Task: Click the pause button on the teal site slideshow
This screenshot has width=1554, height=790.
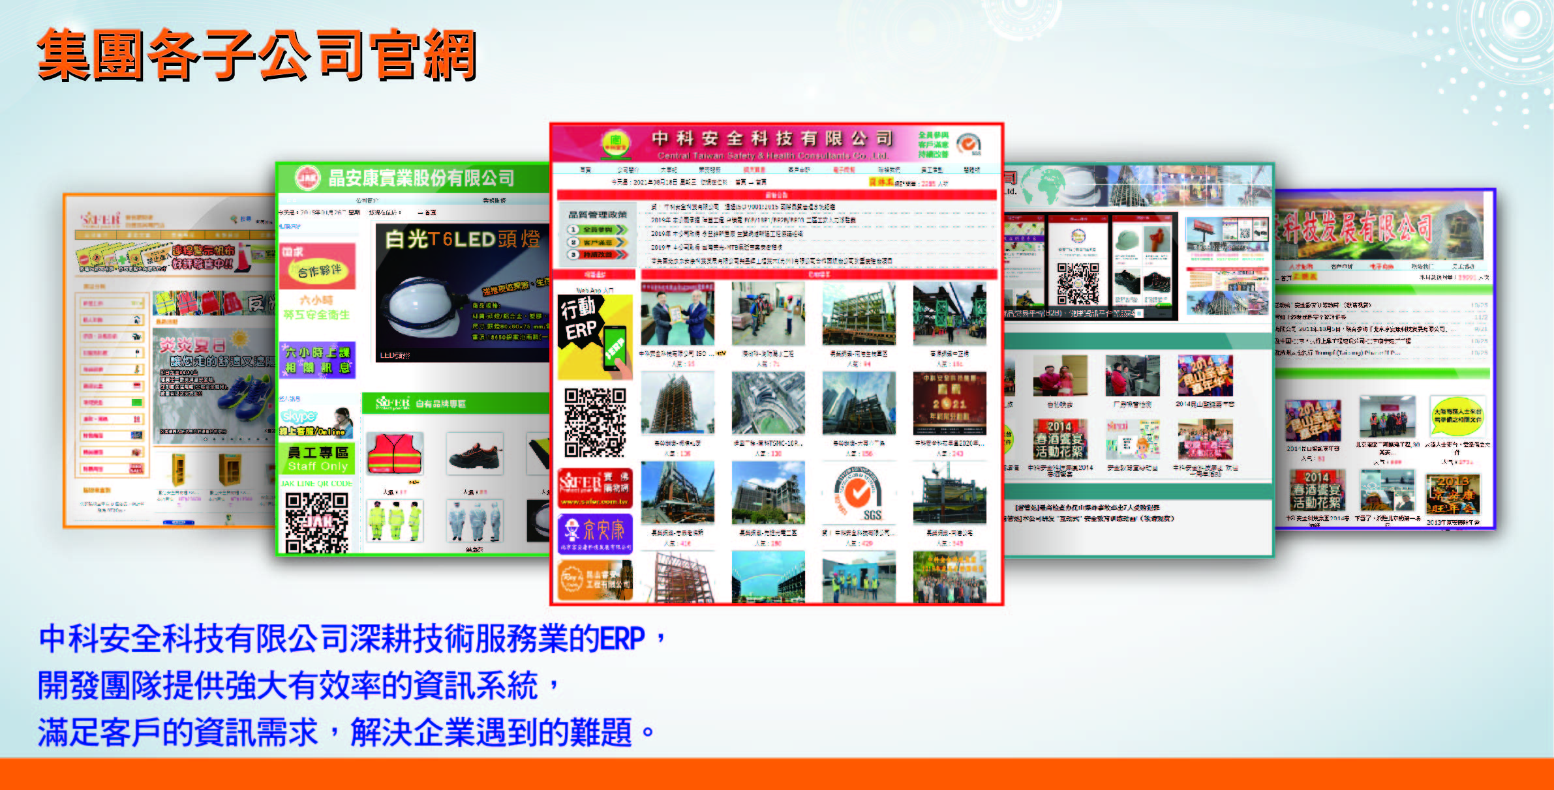Action: pos(1138,313)
